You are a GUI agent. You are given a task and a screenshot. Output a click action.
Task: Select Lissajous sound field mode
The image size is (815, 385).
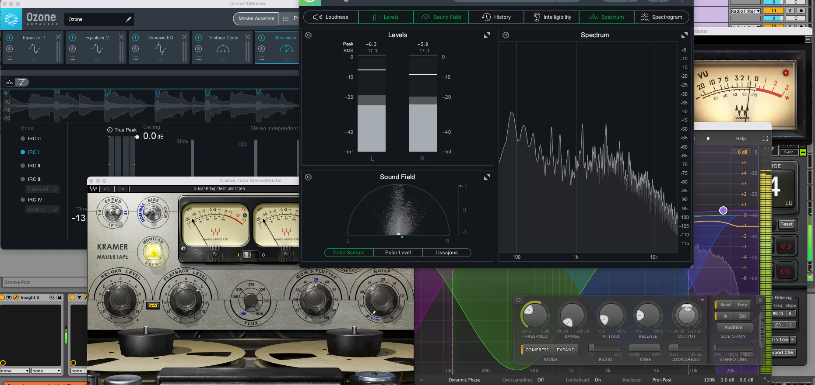[446, 253]
